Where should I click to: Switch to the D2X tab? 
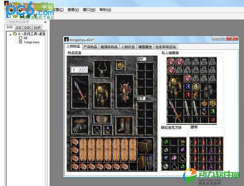(x=28, y=28)
